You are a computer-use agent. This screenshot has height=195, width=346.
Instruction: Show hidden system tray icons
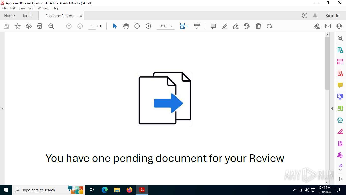[295, 190]
